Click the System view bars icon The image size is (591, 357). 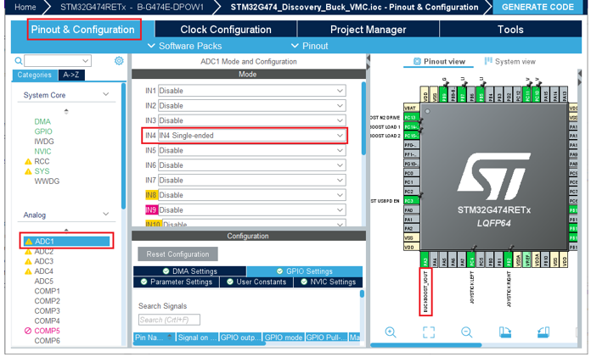(488, 61)
